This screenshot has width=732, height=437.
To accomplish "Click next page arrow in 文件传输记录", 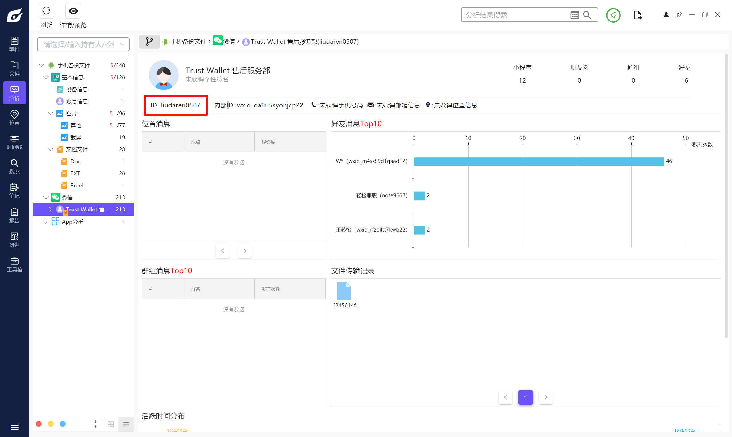I will tap(546, 397).
